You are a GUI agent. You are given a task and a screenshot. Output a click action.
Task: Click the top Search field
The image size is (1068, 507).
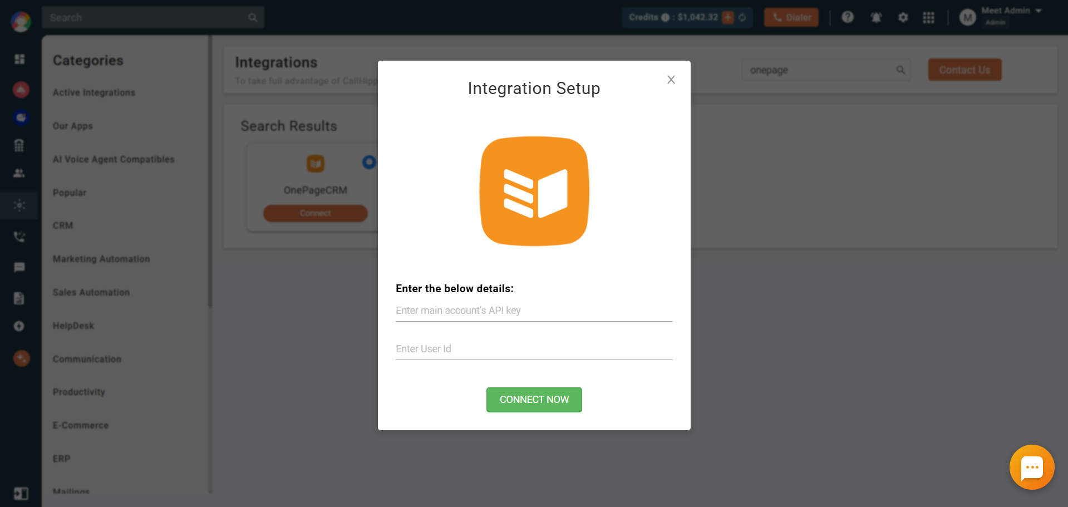point(152,17)
